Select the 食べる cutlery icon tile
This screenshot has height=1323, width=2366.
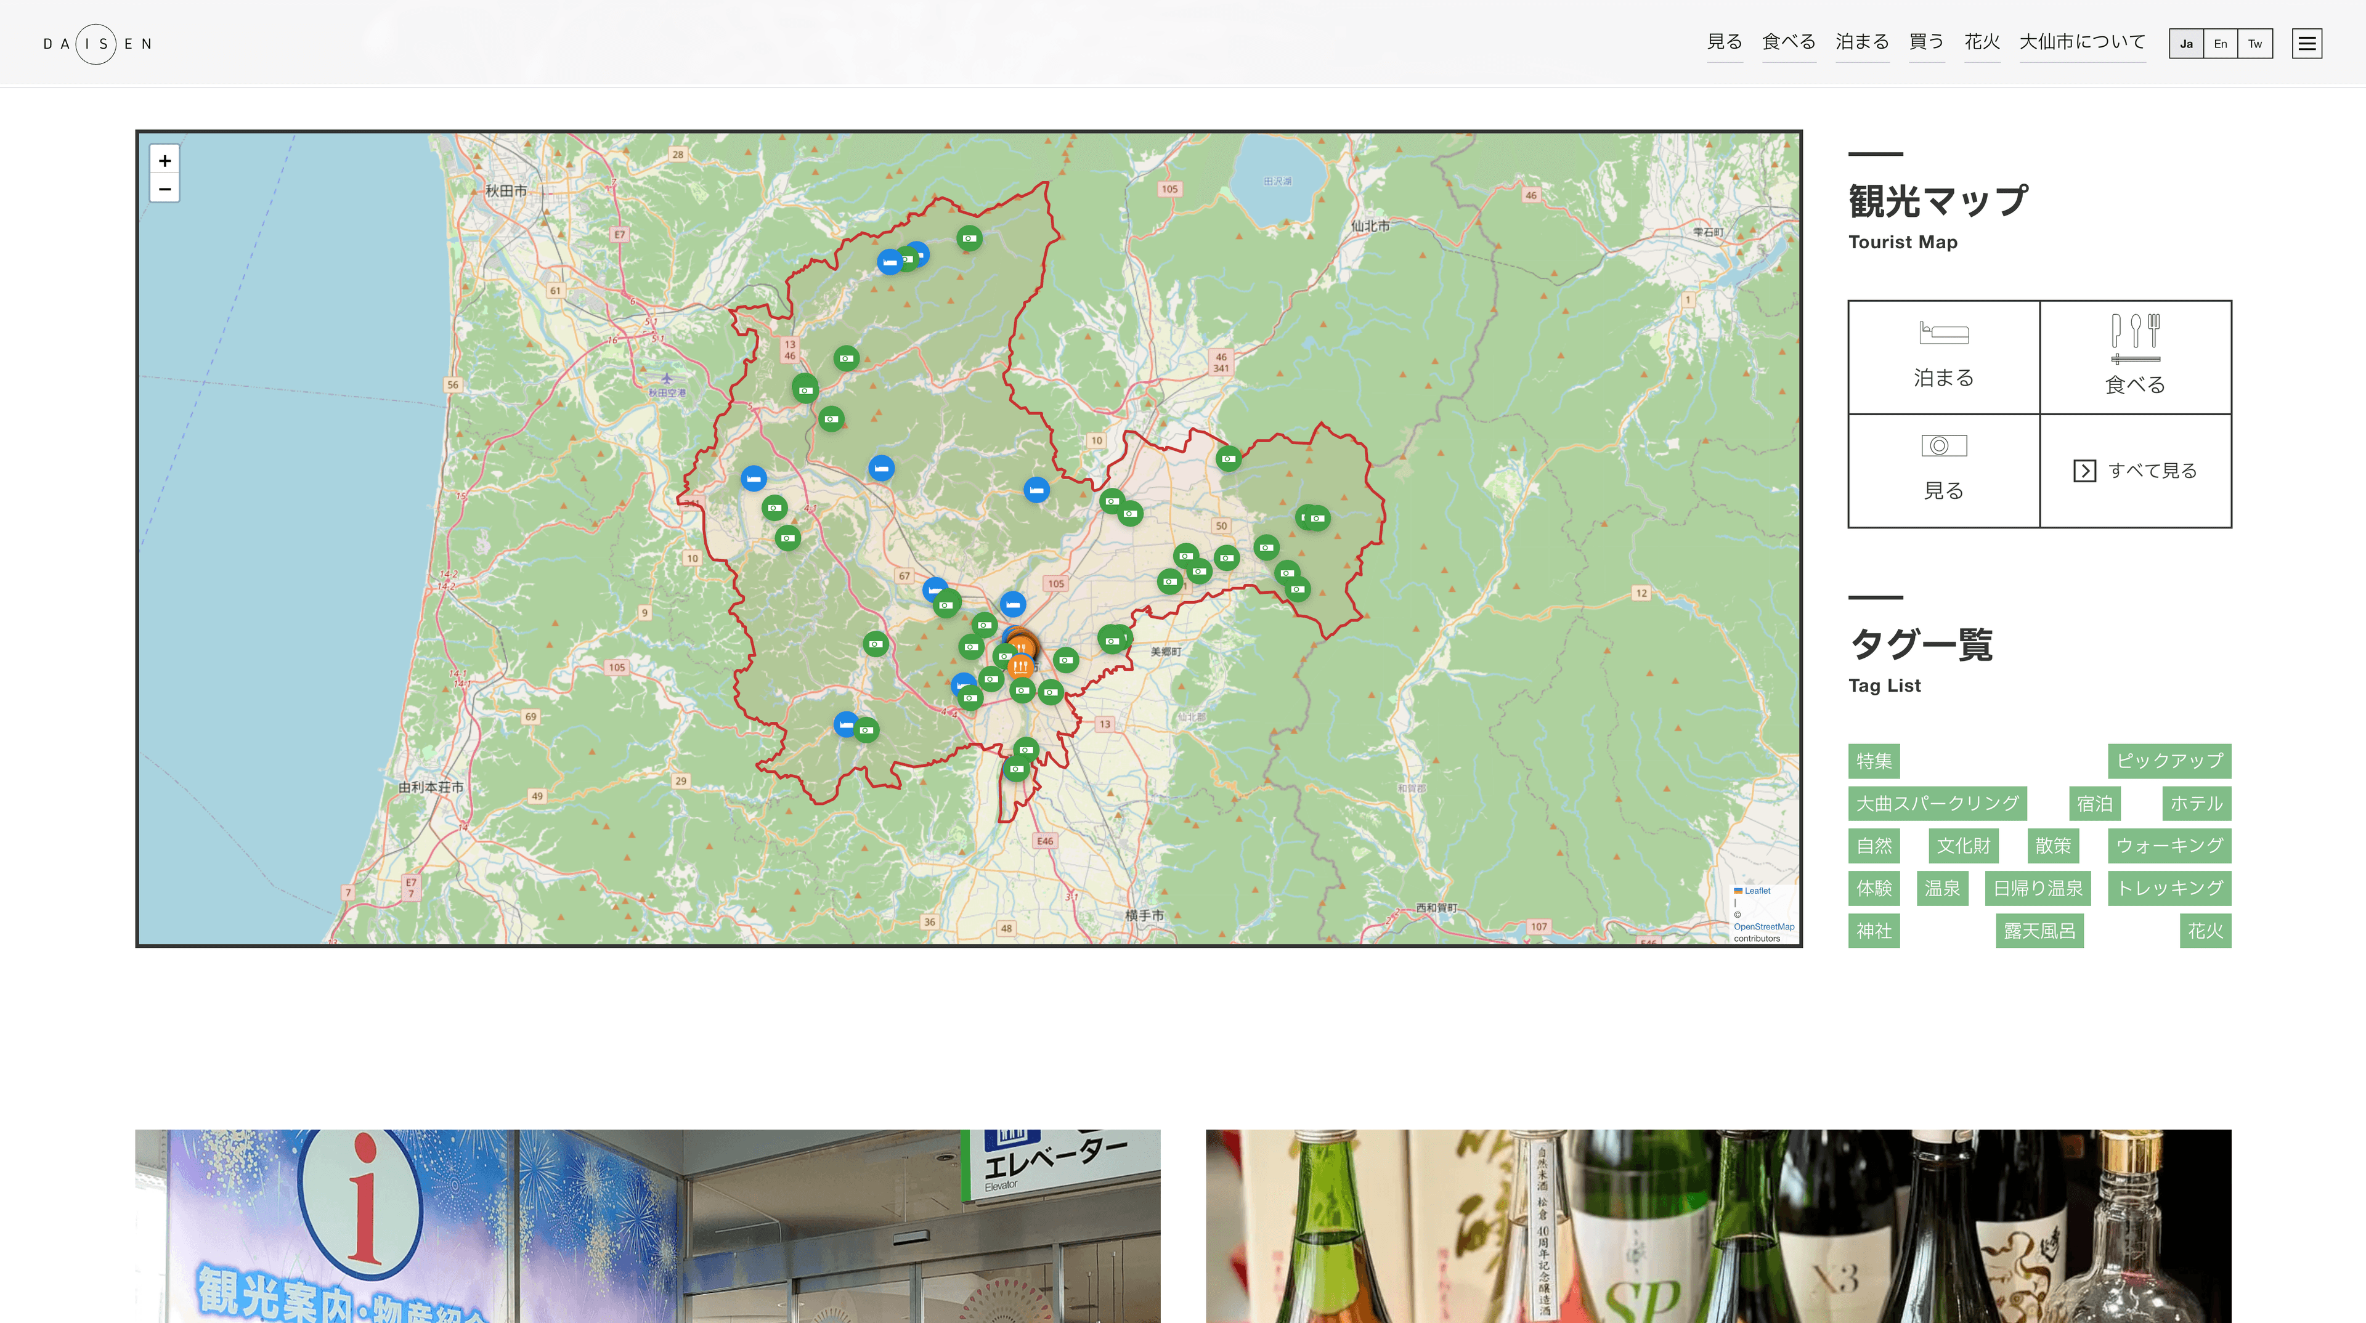pos(2136,357)
